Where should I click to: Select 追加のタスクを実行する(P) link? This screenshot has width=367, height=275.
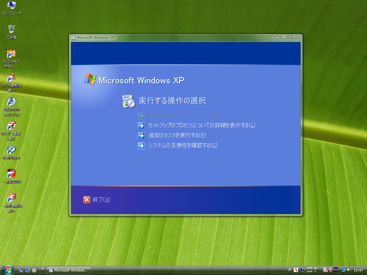[x=177, y=135]
